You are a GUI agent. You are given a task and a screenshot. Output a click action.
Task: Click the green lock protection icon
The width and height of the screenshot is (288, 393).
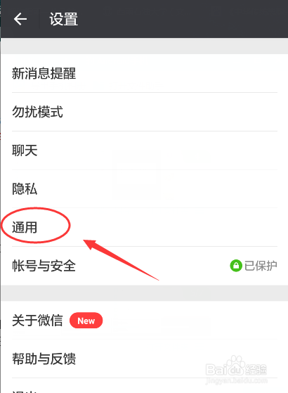click(x=235, y=266)
